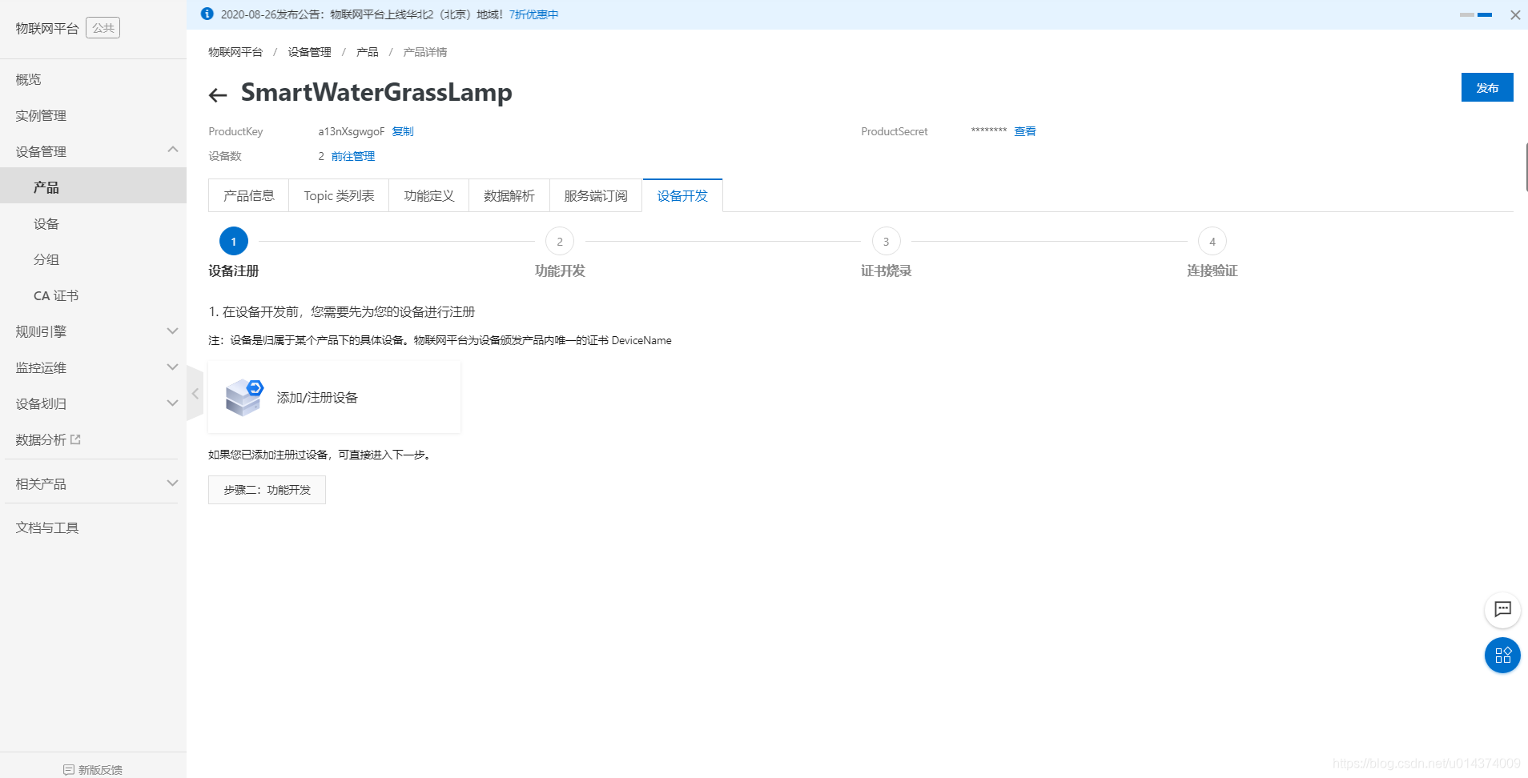The width and height of the screenshot is (1528, 778).
Task: Open the feedback chat bubble icon
Action: click(1503, 610)
